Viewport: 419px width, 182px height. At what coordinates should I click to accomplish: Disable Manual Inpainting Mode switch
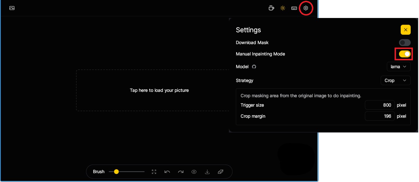coord(405,54)
